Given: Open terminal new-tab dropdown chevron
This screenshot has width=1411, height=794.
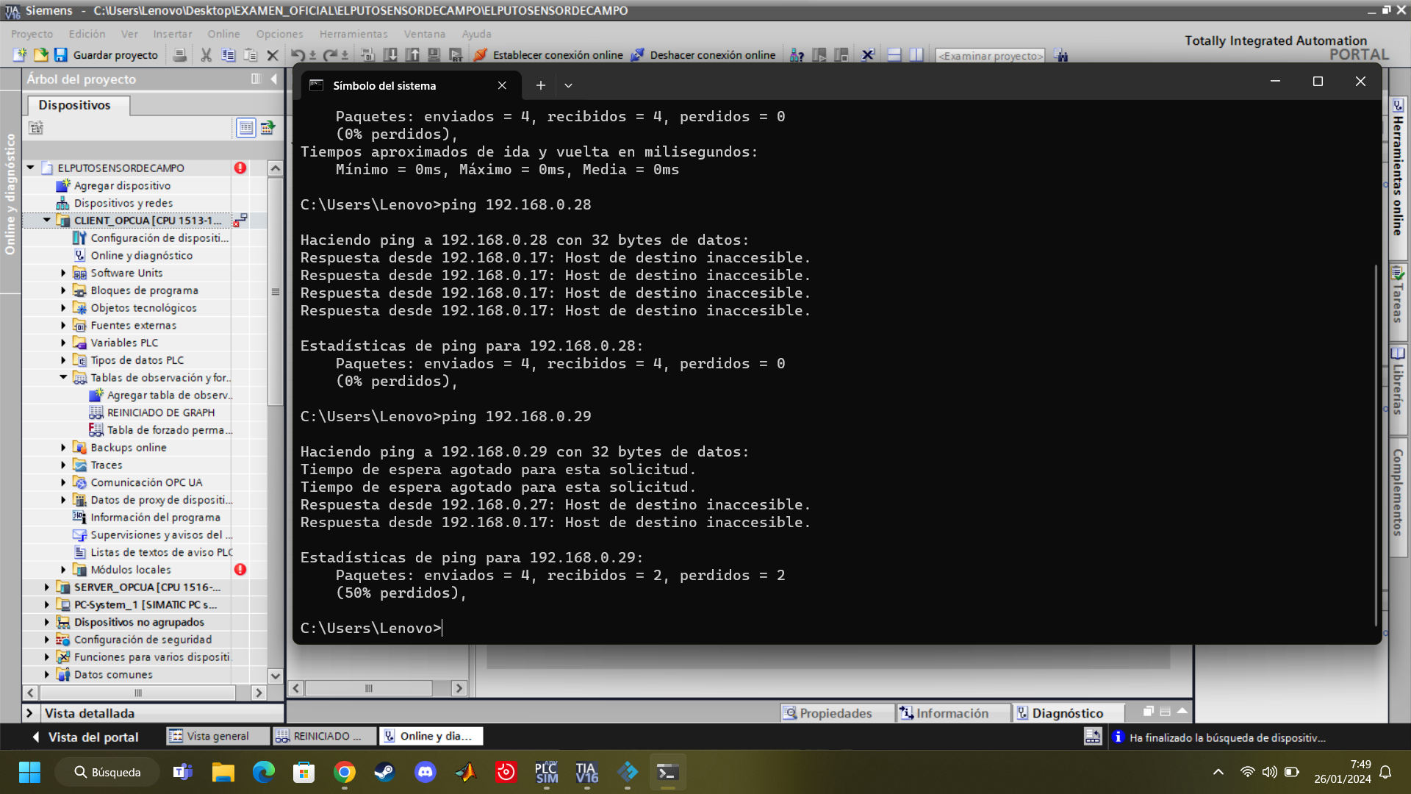Looking at the screenshot, I should coord(568,85).
